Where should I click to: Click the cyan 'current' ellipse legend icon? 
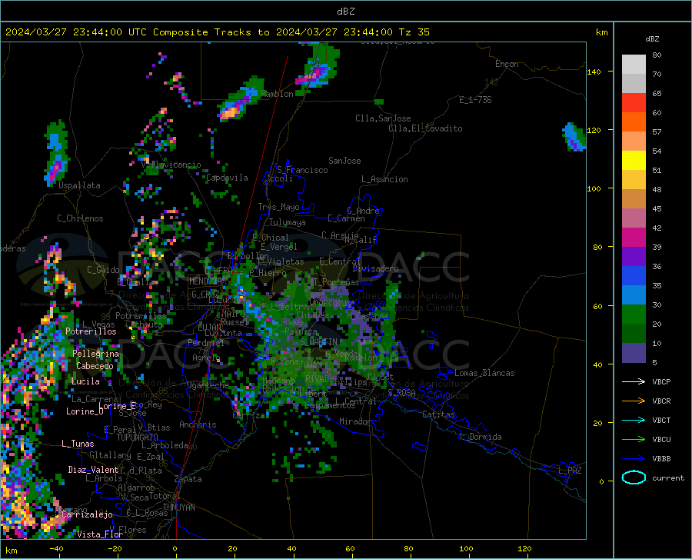click(634, 477)
